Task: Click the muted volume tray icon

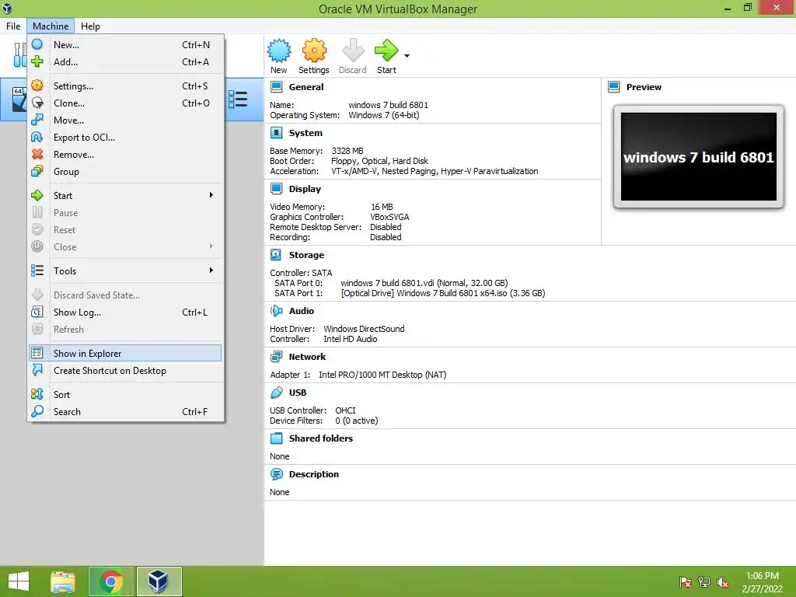Action: [723, 582]
